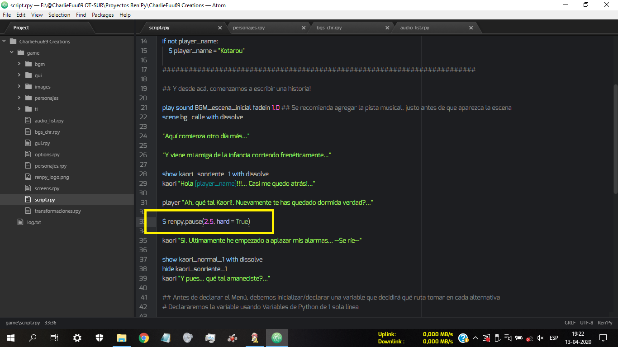Open the notification center icon
This screenshot has width=618, height=347.
(x=603, y=338)
